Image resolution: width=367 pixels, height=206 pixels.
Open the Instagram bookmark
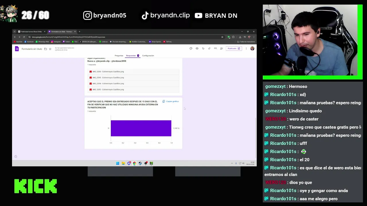tap(56, 42)
